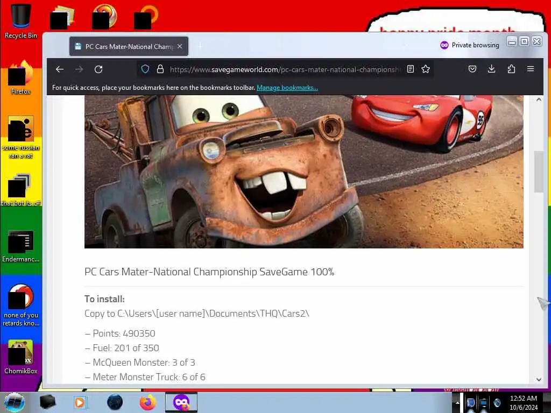Screen dimensions: 551x413
Task: Go back to the previous page
Action: (x=60, y=69)
